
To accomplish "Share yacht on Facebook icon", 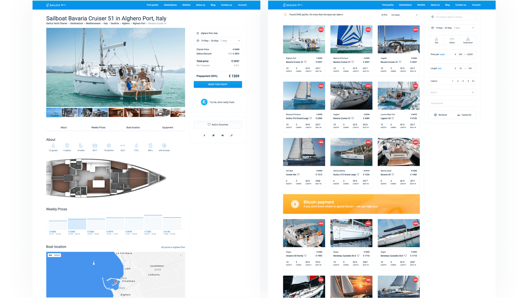I will pos(204,135).
